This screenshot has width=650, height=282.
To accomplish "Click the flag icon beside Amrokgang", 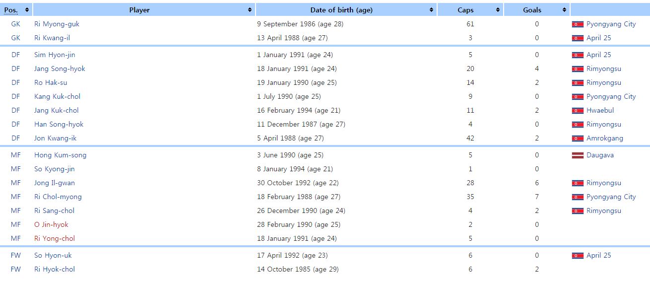I will (x=578, y=139).
